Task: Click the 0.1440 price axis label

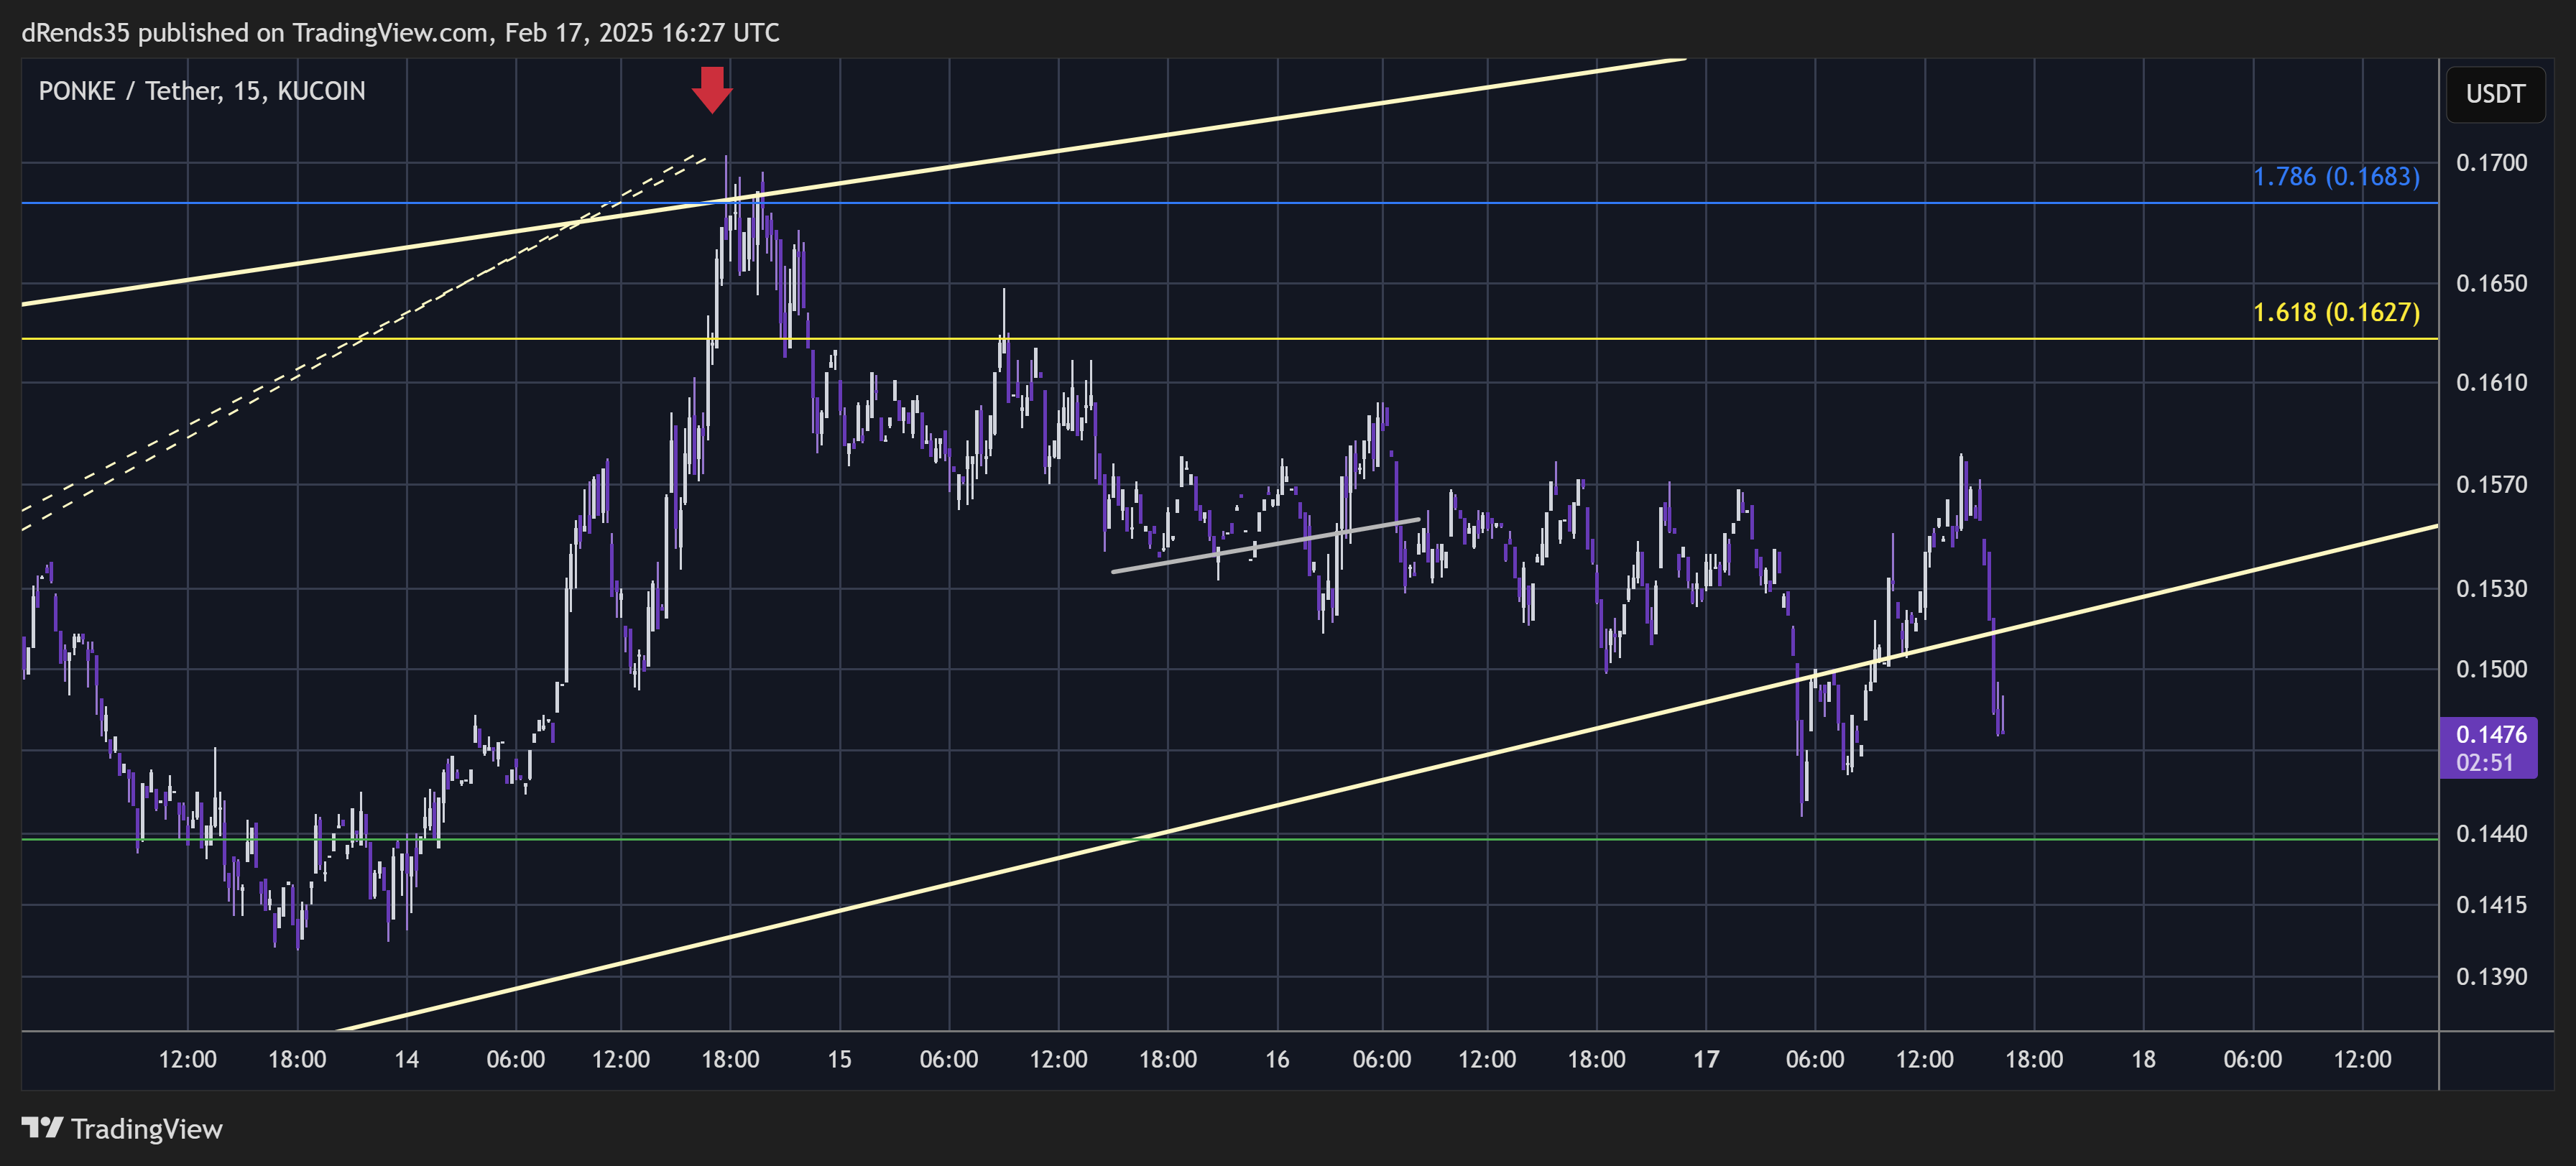Action: coord(2491,834)
